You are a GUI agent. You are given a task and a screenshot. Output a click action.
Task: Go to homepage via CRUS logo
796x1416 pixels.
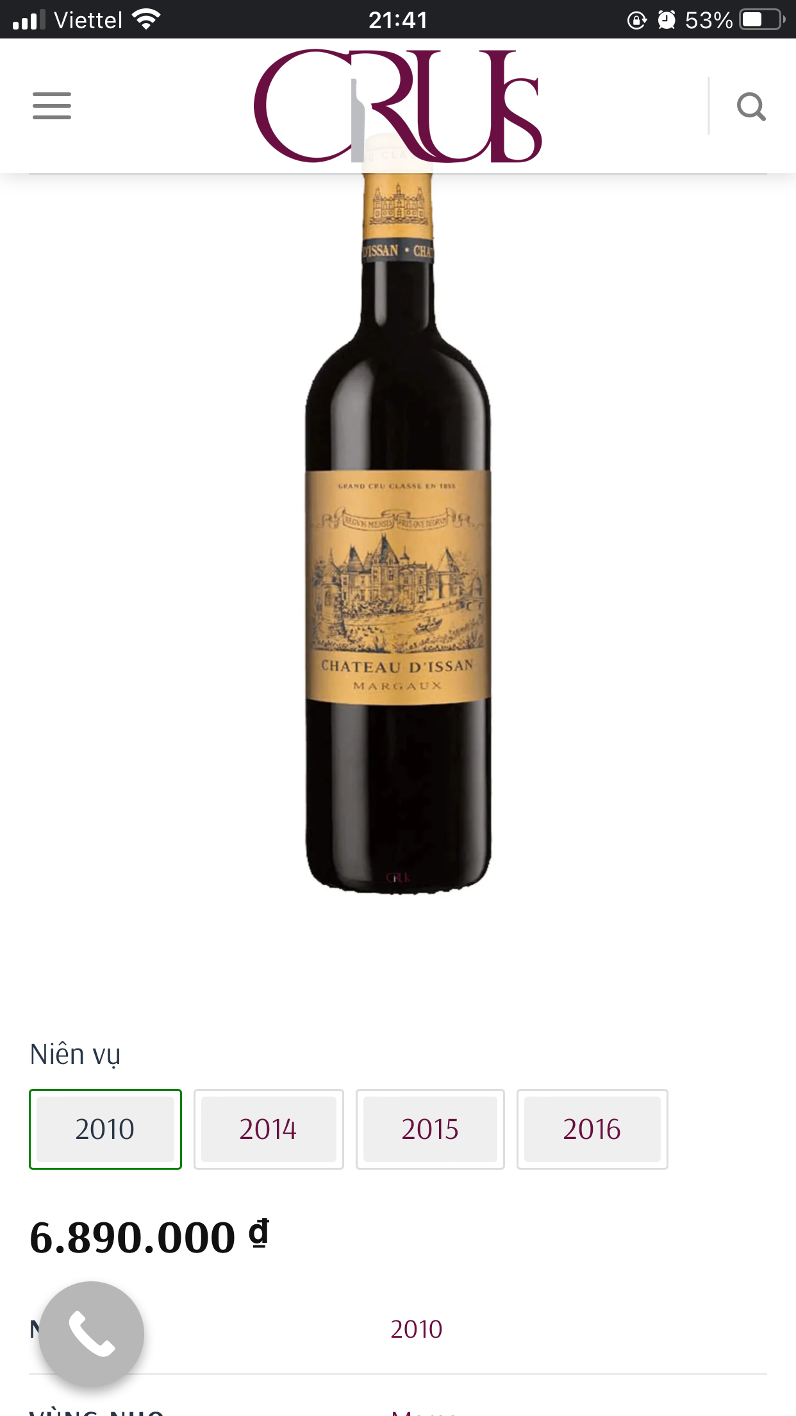coord(398,106)
